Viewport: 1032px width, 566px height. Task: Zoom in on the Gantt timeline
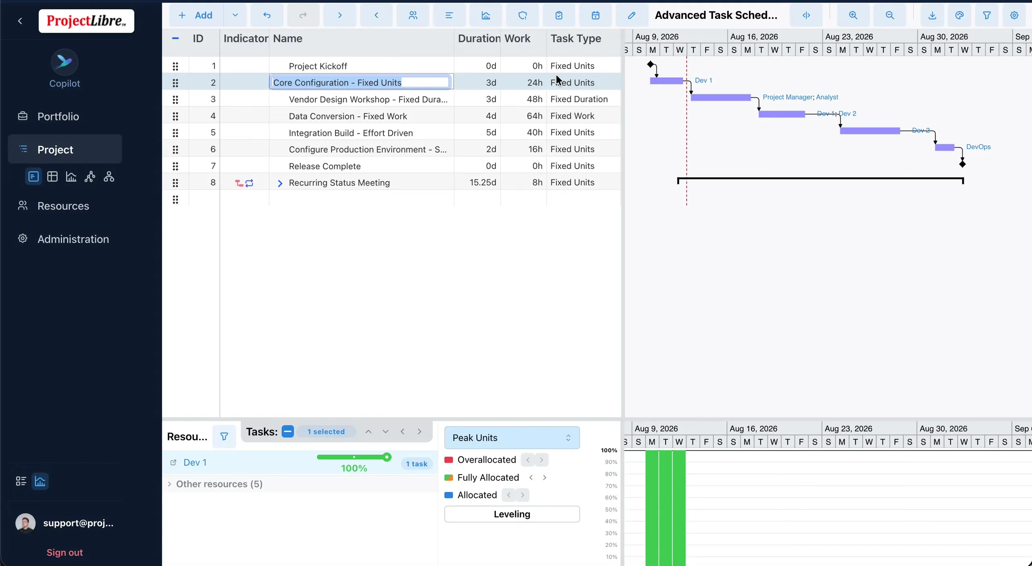click(853, 15)
